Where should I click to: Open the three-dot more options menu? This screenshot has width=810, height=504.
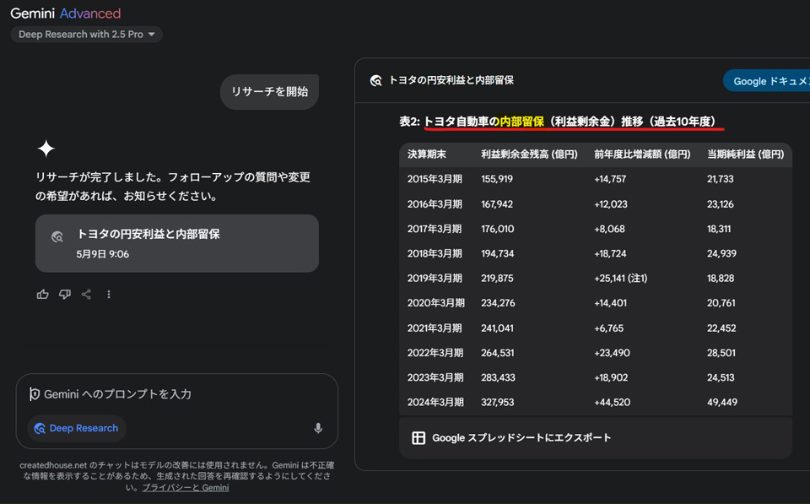[109, 294]
